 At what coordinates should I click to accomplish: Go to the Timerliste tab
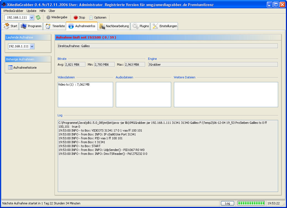point(55,26)
